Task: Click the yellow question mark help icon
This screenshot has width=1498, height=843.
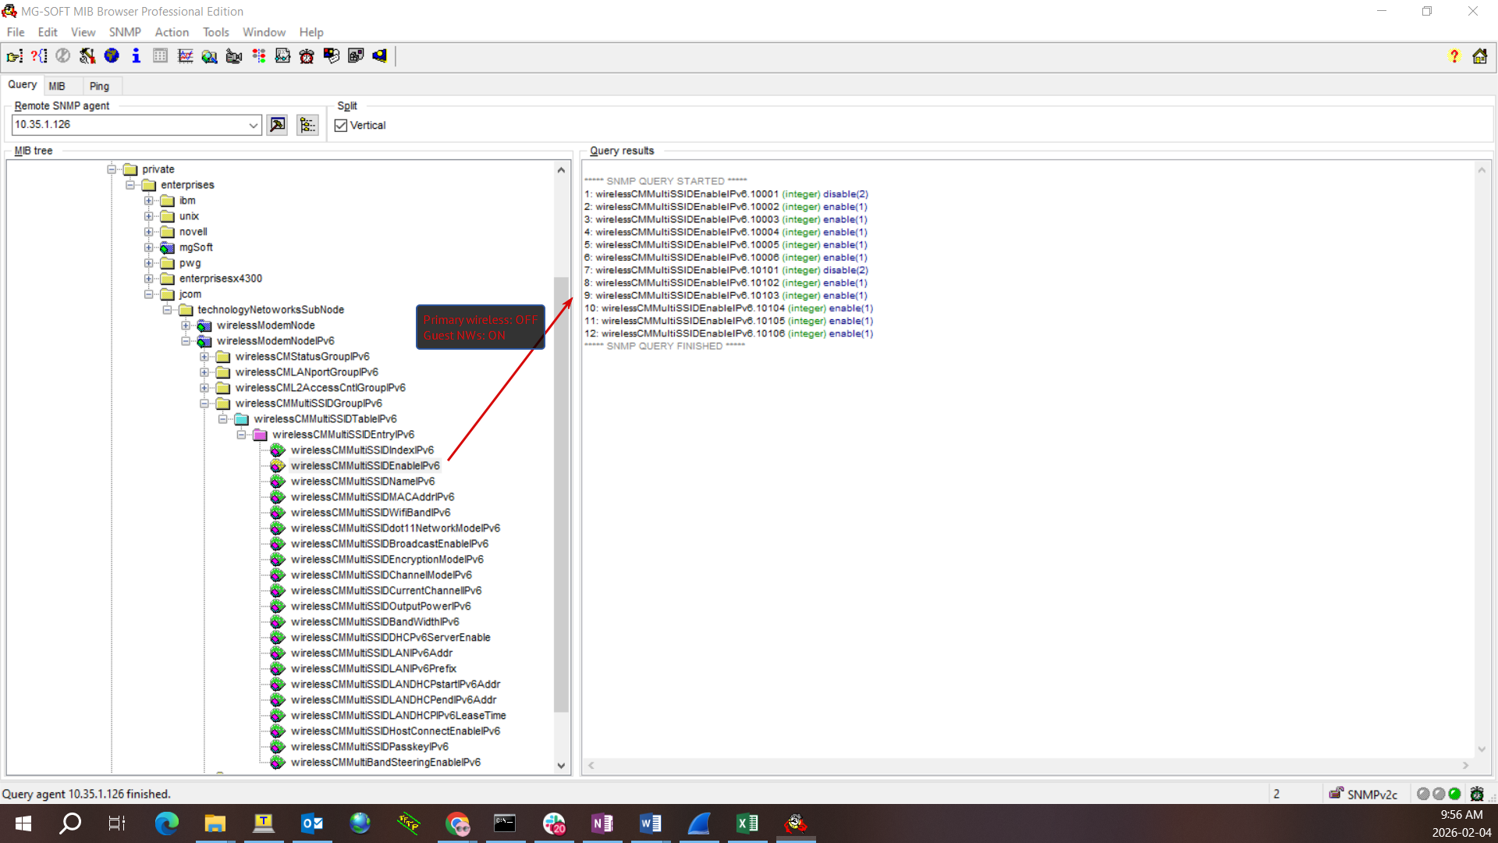Action: pyautogui.click(x=1454, y=56)
